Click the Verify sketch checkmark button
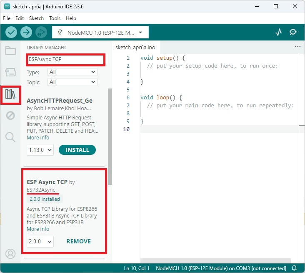This screenshot has height=273, width=305. coord(11,32)
